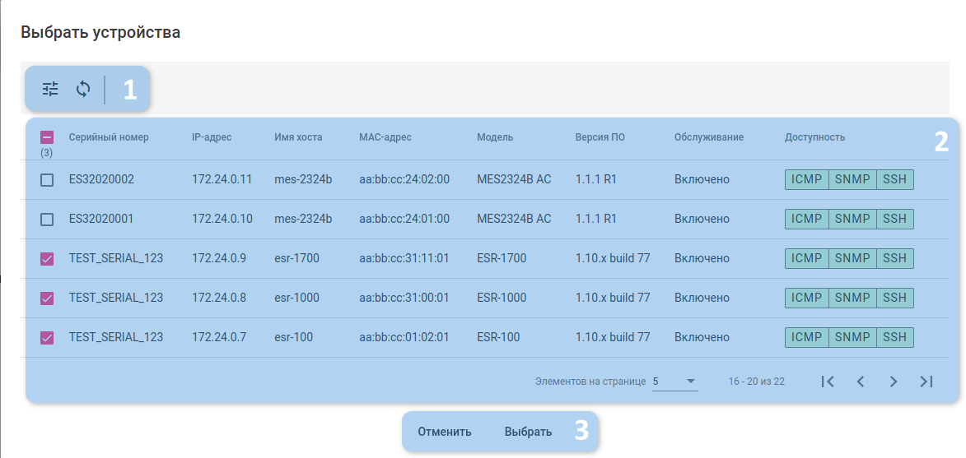
Task: Click MAC address aa:bb:cc:24:02:00
Action: coord(404,179)
